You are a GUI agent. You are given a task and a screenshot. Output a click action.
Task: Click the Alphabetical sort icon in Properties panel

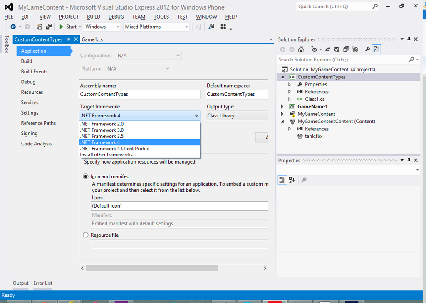[x=292, y=180]
